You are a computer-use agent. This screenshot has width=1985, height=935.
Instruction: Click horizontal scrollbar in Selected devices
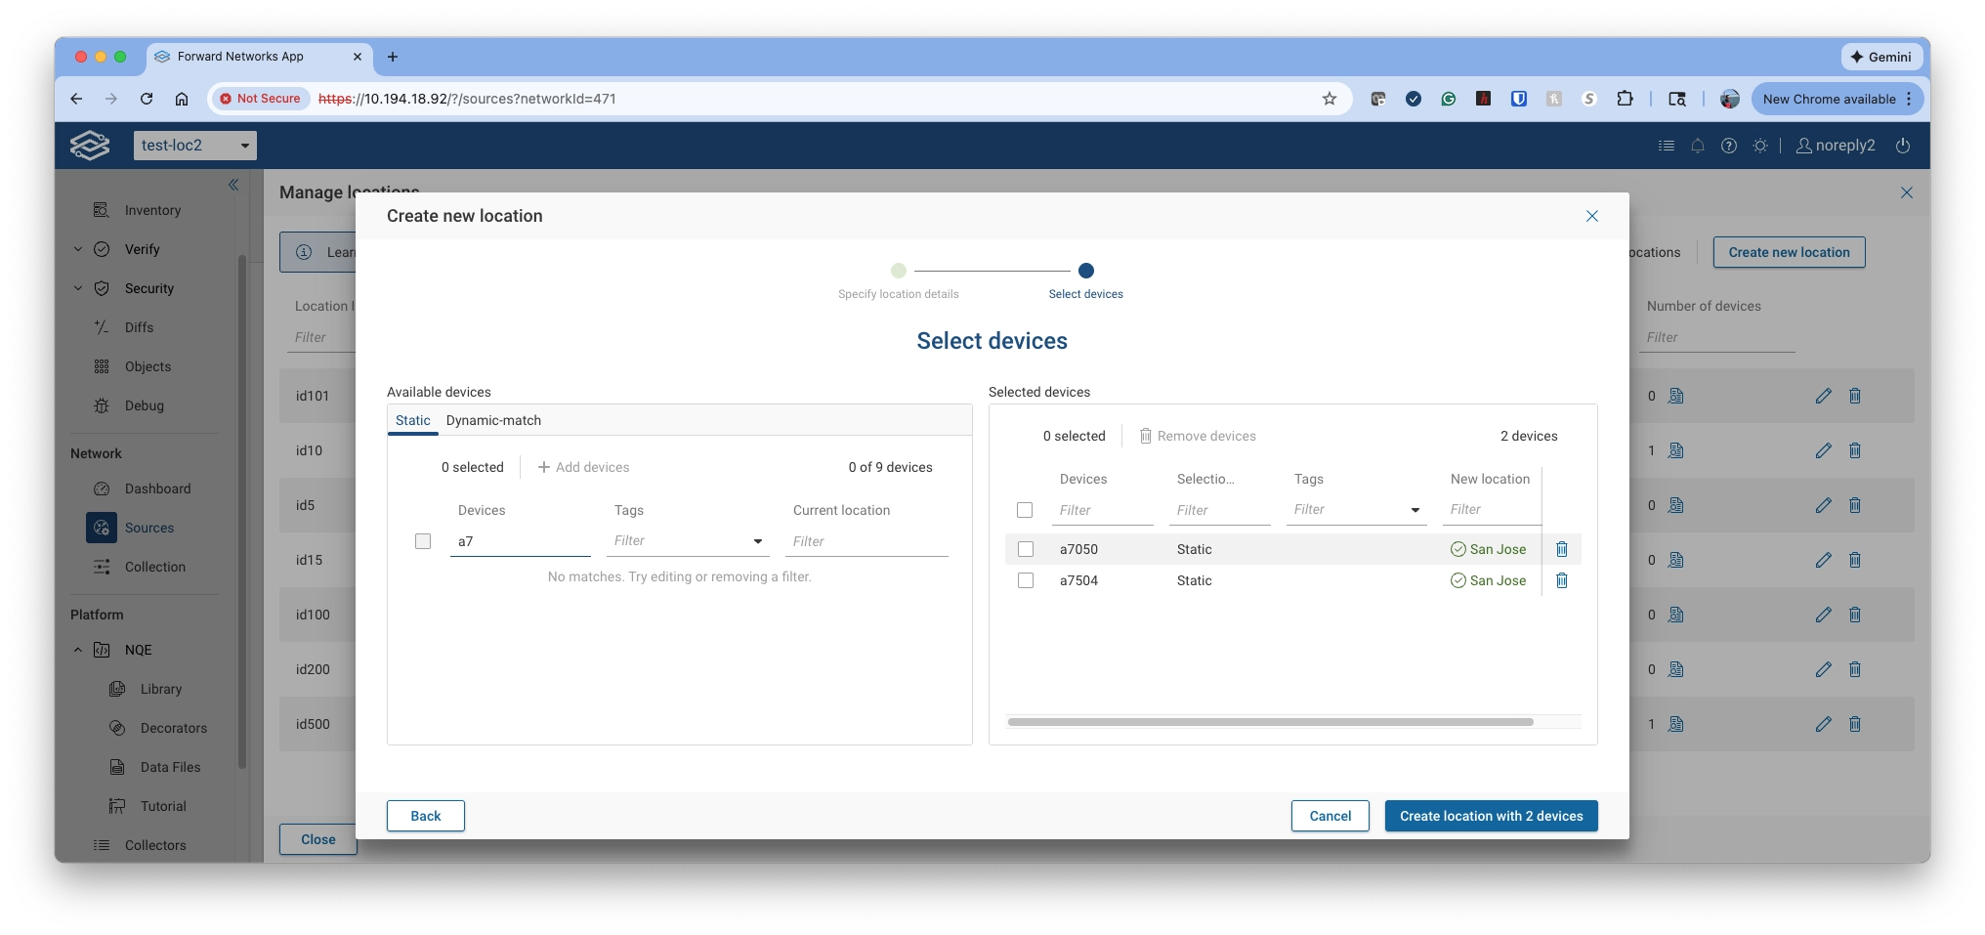click(1270, 722)
